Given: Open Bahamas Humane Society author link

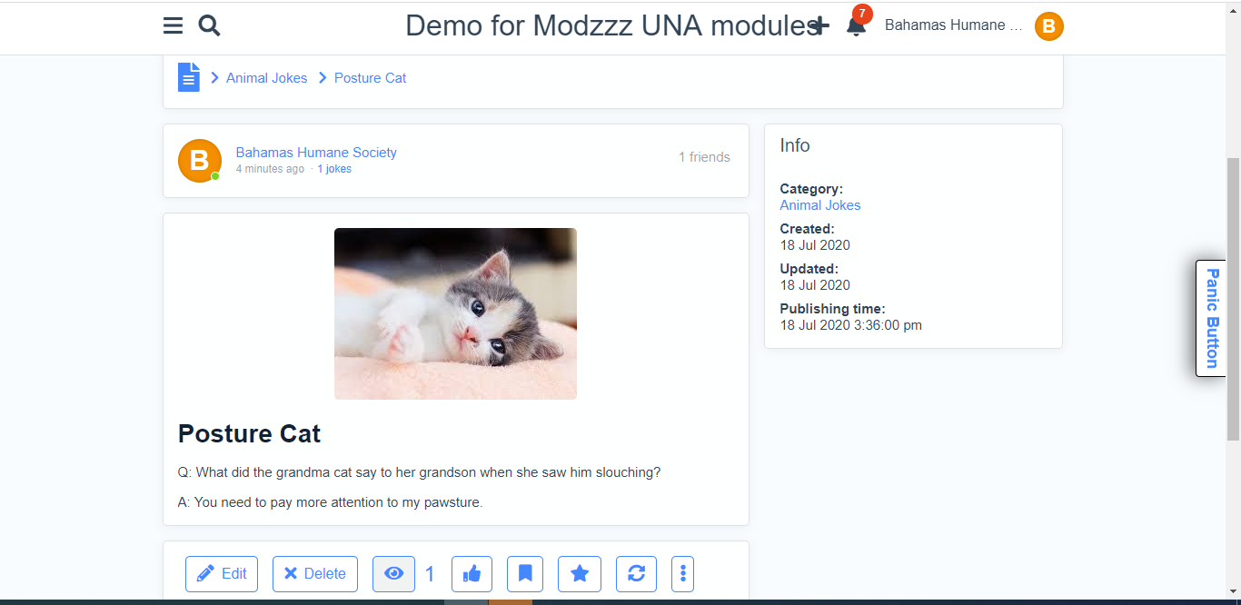Looking at the screenshot, I should pyautogui.click(x=316, y=153).
